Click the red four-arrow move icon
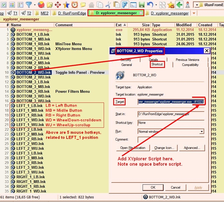224x202 pixels. point(58,4)
